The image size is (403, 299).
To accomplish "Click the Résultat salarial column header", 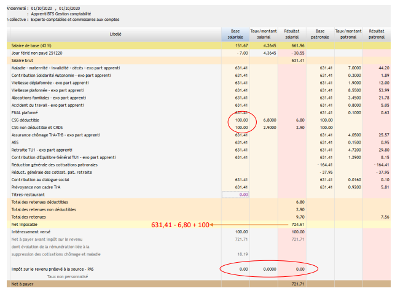I will [x=292, y=34].
